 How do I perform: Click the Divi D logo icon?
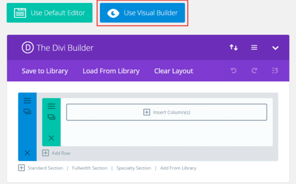28,48
